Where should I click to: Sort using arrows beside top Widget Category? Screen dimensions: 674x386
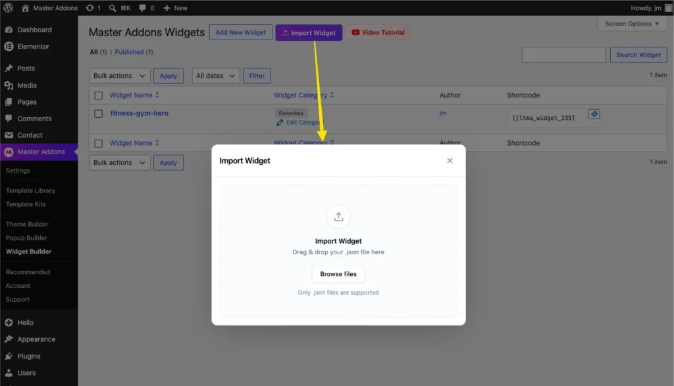click(332, 95)
